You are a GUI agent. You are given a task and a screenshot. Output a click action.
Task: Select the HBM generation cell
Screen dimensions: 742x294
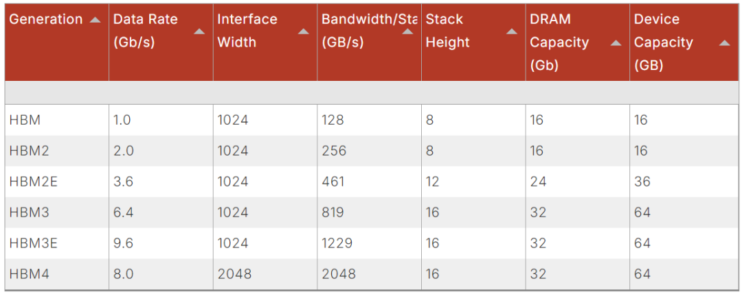[25, 120]
